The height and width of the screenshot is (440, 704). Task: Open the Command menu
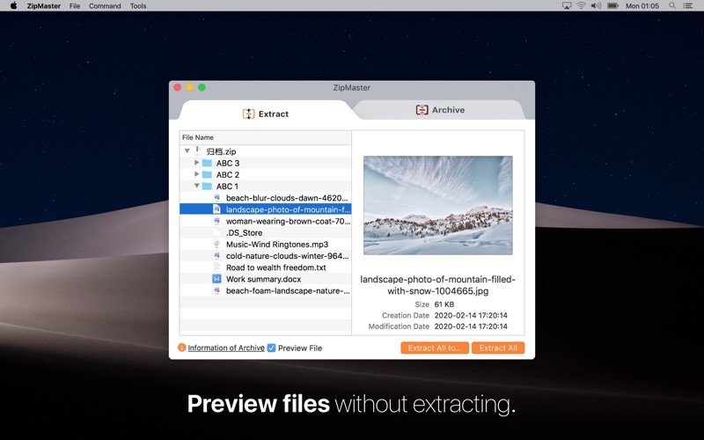coord(105,6)
